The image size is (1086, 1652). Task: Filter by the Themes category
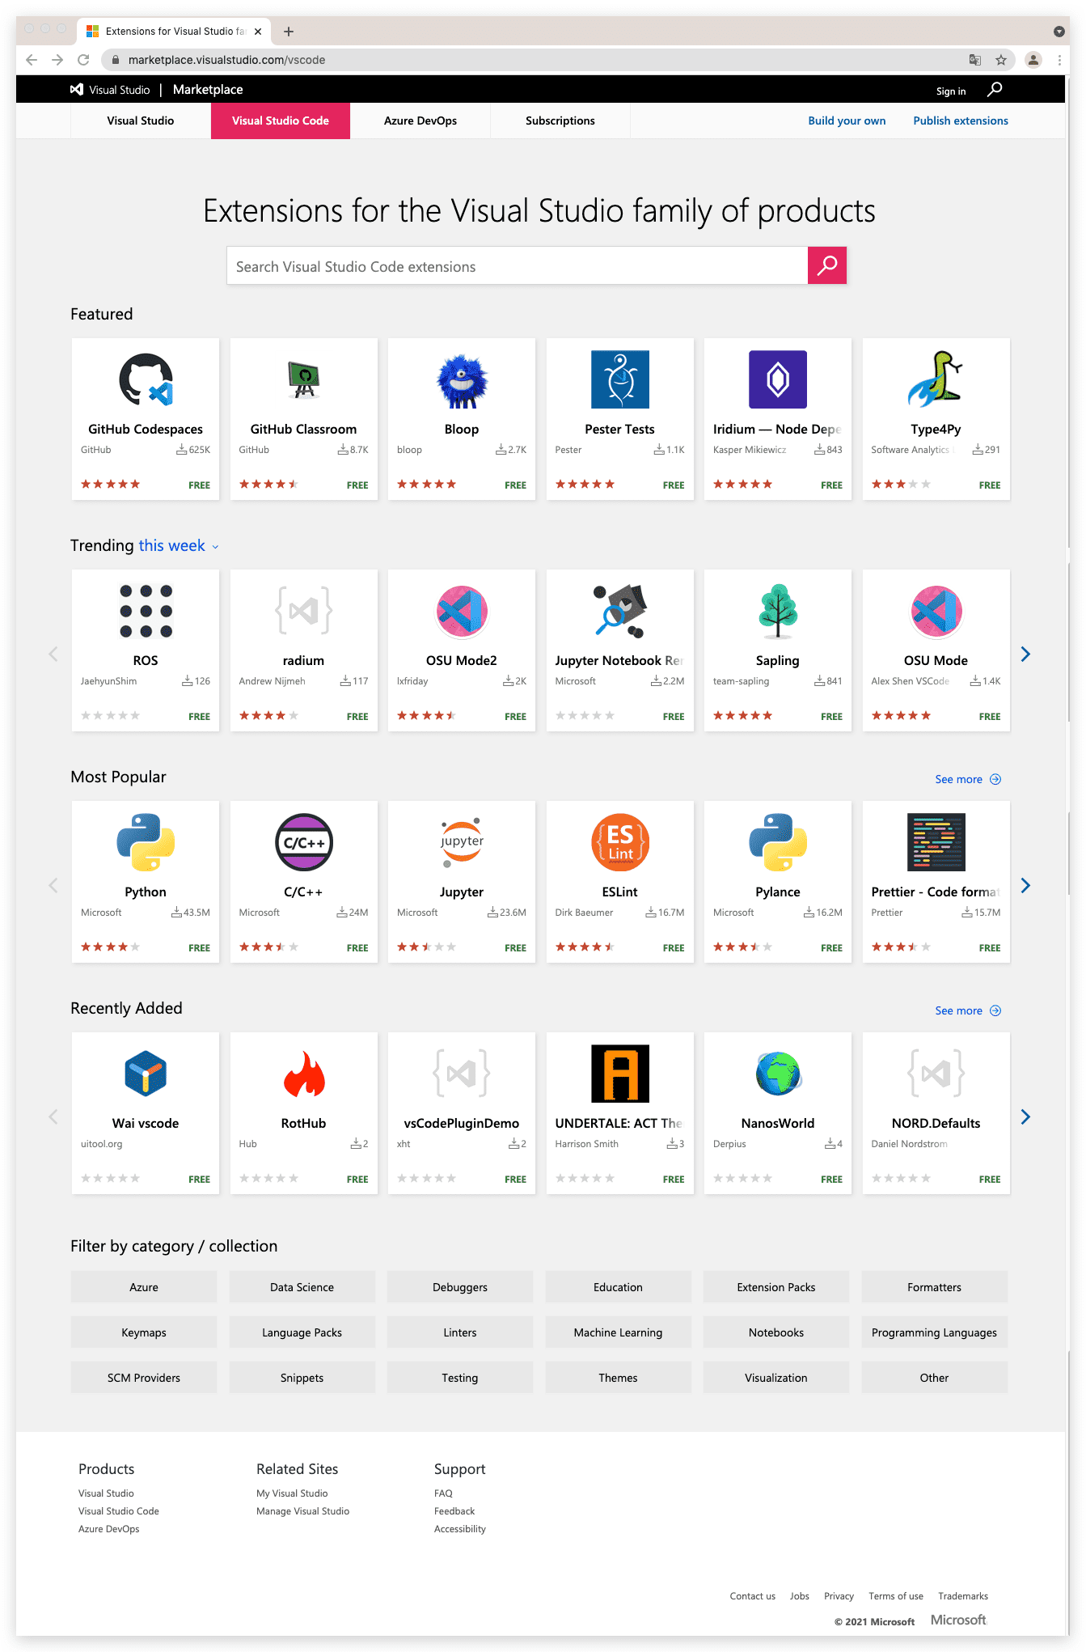point(619,1378)
